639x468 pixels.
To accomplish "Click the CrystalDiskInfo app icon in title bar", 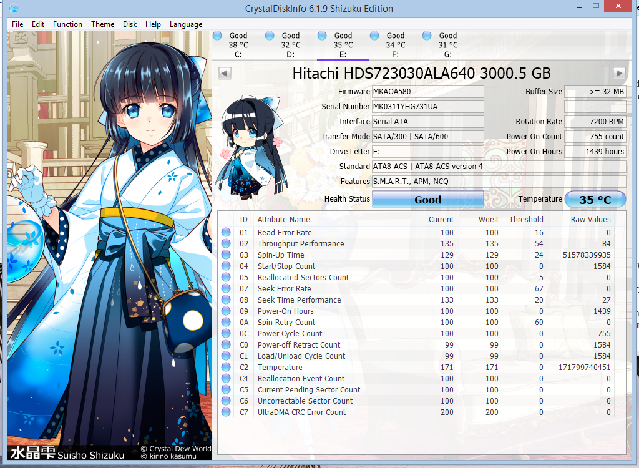I will click(x=14, y=7).
